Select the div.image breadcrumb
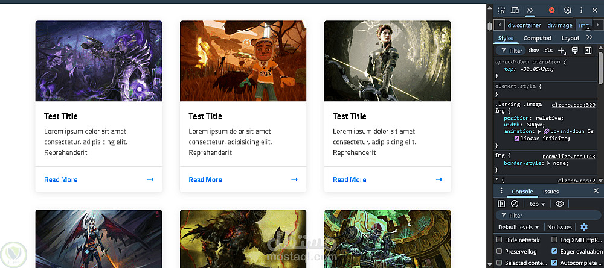The height and width of the screenshot is (268, 604). coord(560,25)
